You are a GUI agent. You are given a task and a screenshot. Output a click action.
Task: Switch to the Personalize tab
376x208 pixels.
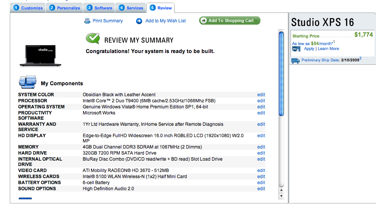pyautogui.click(x=64, y=8)
